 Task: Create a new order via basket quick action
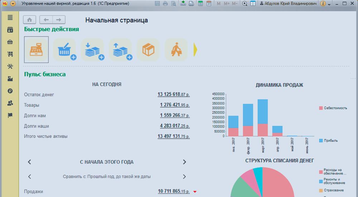point(64,49)
